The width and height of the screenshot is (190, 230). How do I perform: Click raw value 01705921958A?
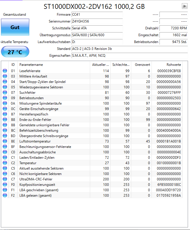[x=169, y=196]
